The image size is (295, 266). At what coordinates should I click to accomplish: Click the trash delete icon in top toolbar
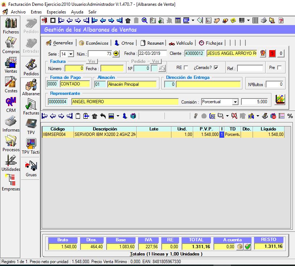[x=128, y=20]
